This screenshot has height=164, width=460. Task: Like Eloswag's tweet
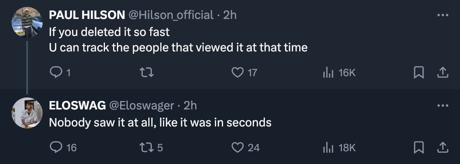click(x=238, y=147)
